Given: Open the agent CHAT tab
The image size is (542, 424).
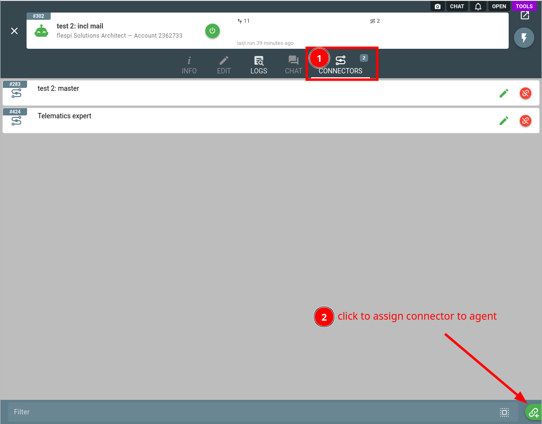Looking at the screenshot, I should coord(294,65).
